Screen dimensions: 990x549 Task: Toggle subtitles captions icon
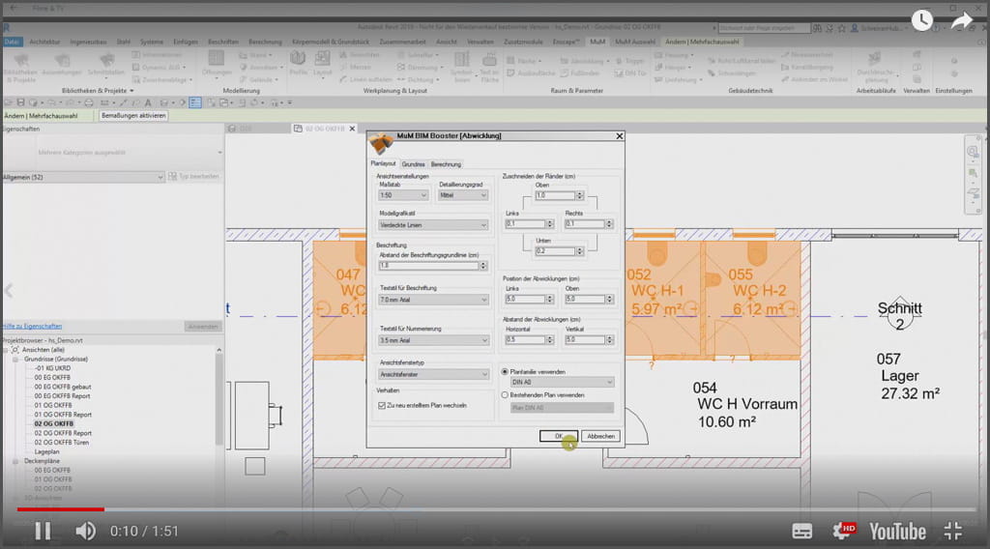coord(802,530)
